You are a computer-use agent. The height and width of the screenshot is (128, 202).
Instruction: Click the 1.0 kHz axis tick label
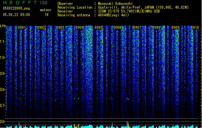(3, 58)
